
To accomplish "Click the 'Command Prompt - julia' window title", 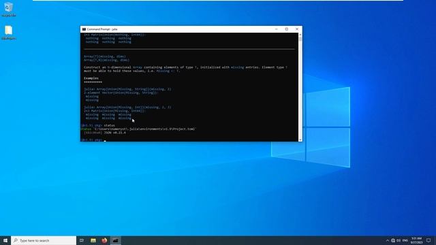I will click(x=102, y=29).
